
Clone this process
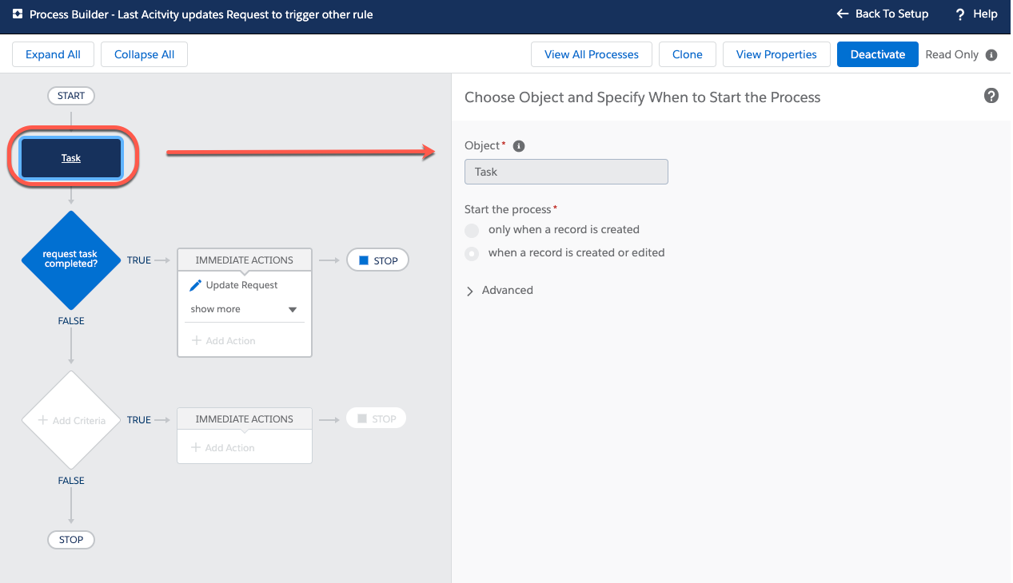pos(687,54)
